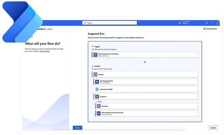224x135 pixels.
Task: Click the Foreach loop icon
Action: click(95, 74)
